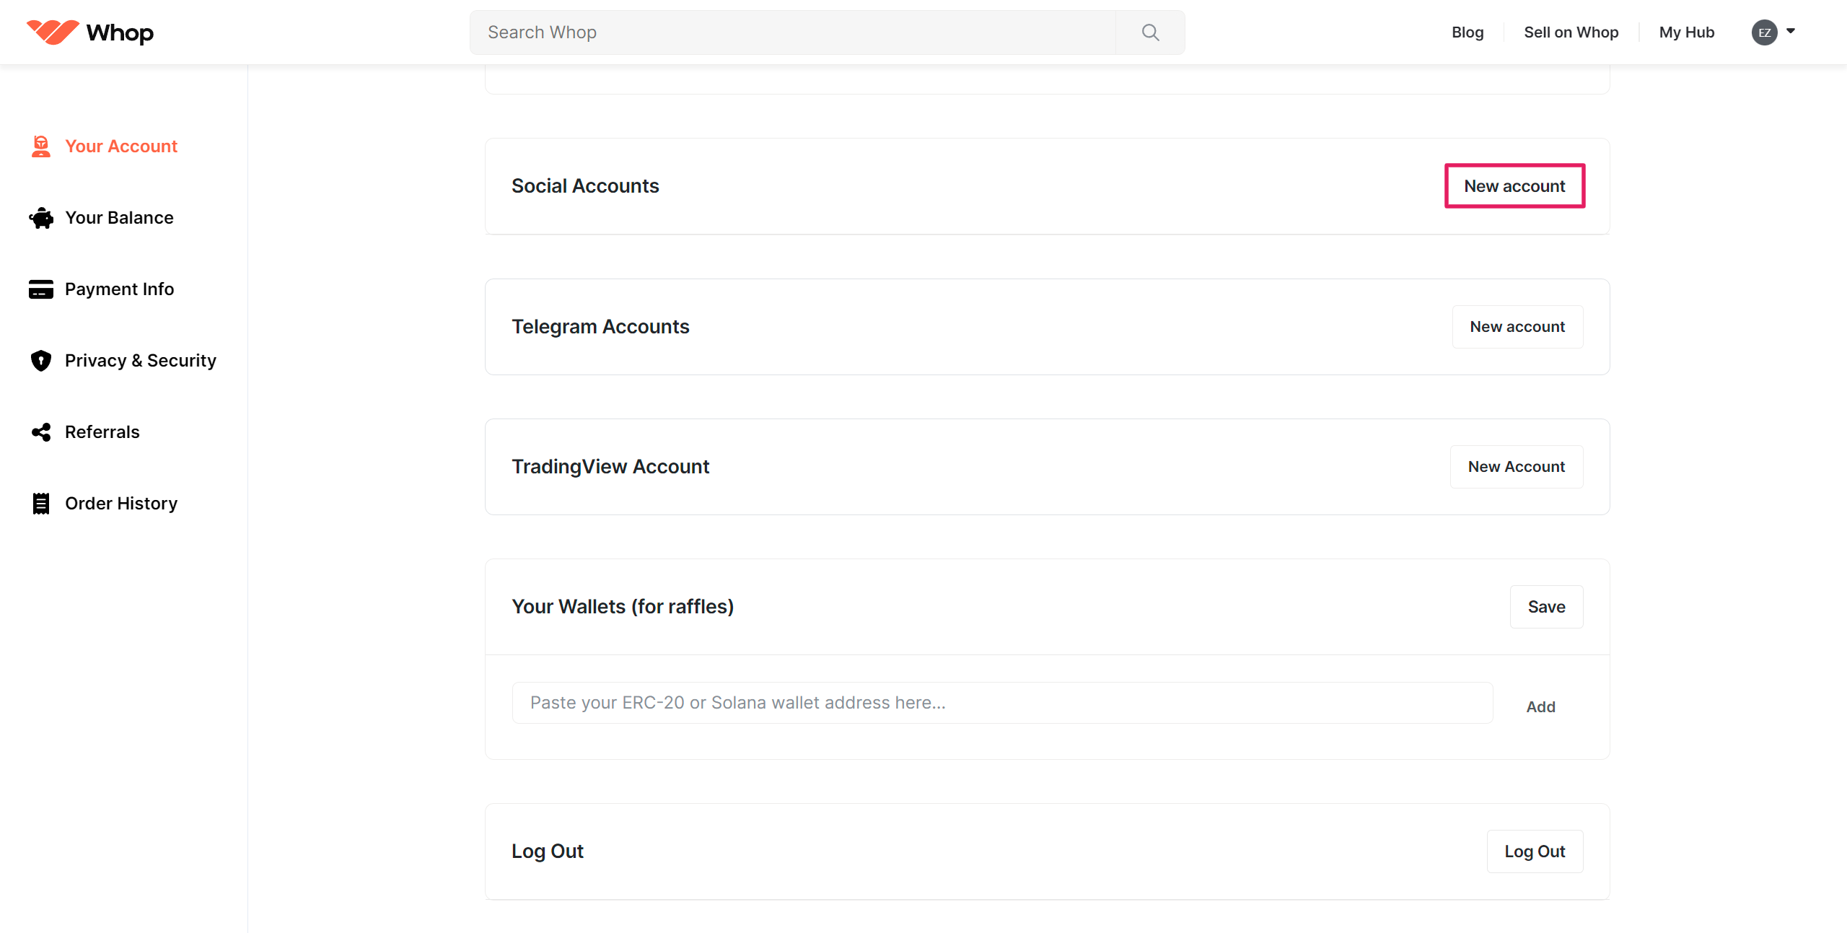This screenshot has height=933, width=1847.
Task: Open the EZ profile avatar
Action: click(1764, 32)
